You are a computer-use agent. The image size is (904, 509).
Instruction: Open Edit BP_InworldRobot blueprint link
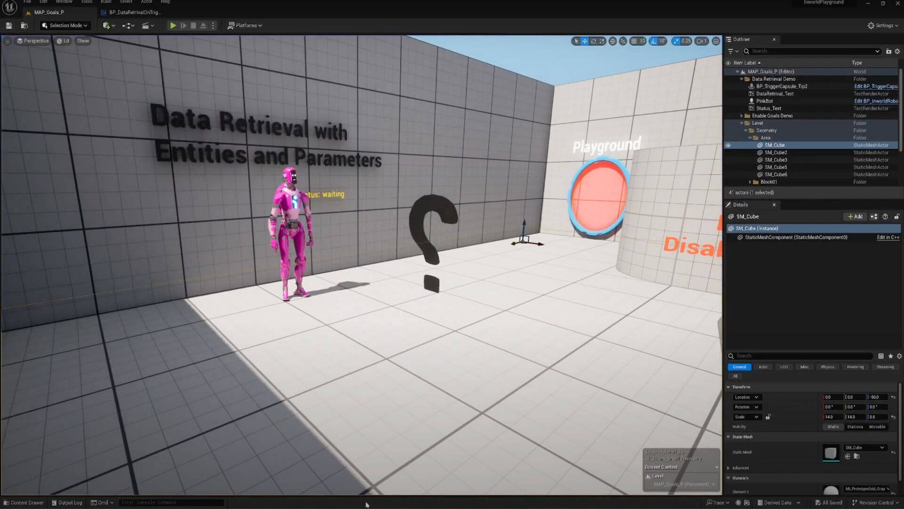click(876, 101)
